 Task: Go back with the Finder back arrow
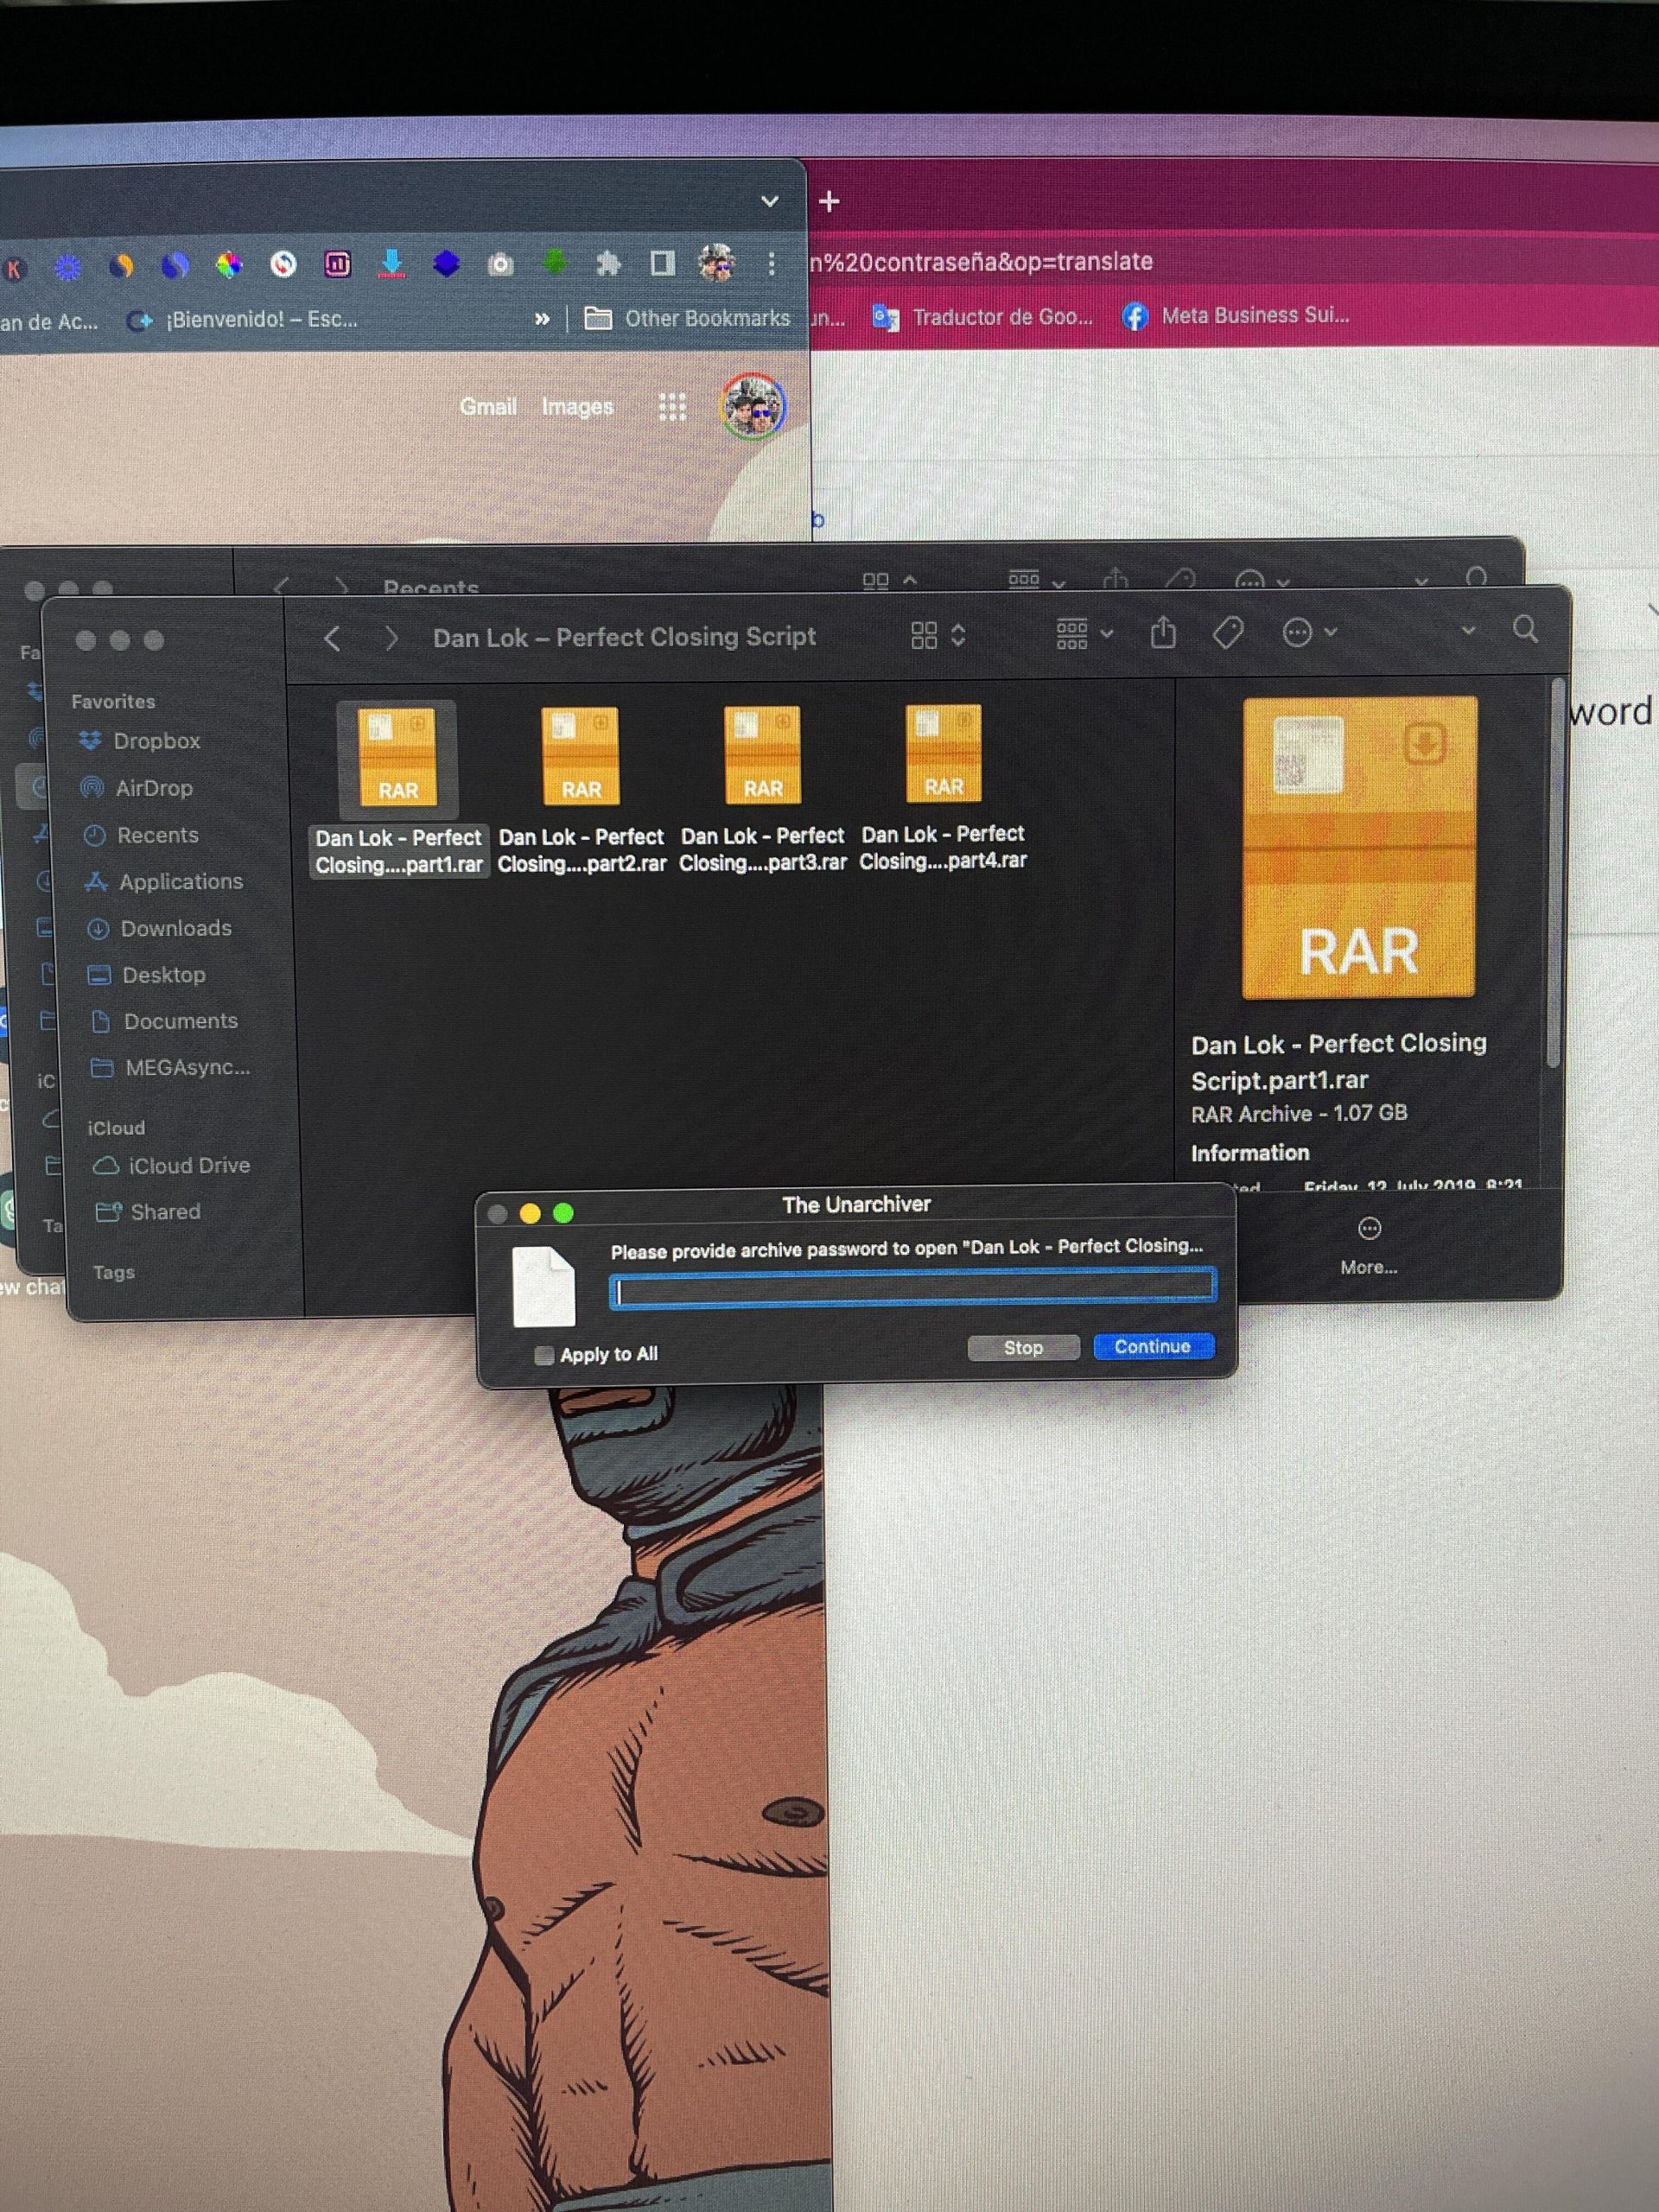click(x=333, y=638)
